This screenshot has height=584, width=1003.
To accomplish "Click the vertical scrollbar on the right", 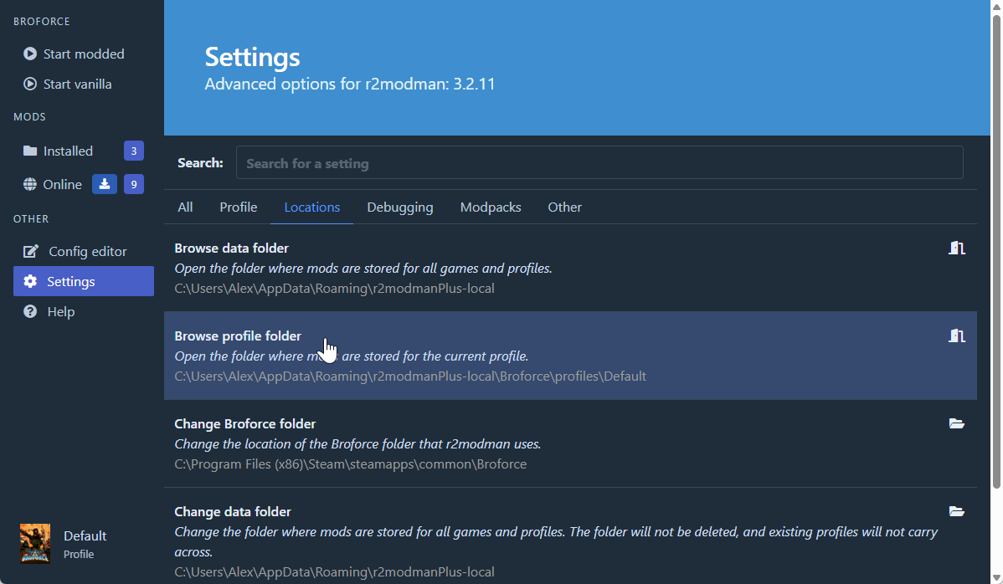I will point(995,251).
